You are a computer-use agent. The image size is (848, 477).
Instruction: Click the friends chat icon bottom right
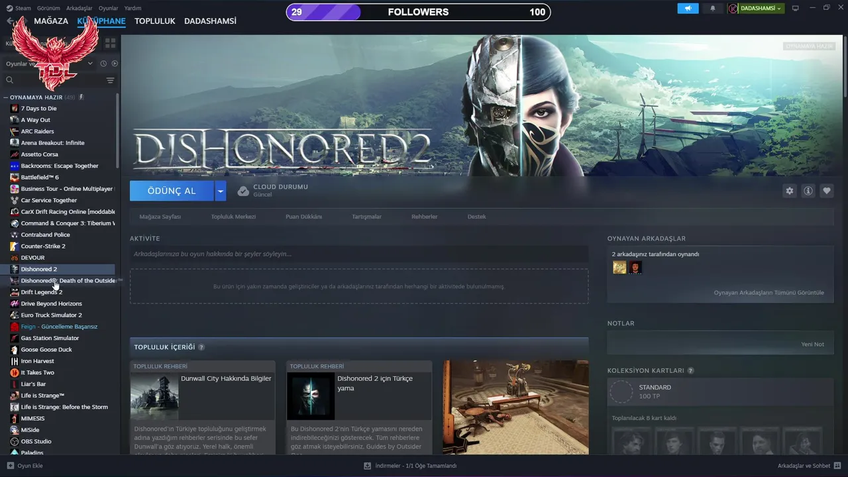coord(837,466)
